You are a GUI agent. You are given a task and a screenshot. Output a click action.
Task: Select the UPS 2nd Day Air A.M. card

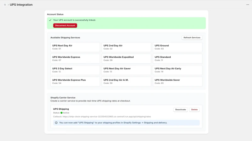click(126, 81)
